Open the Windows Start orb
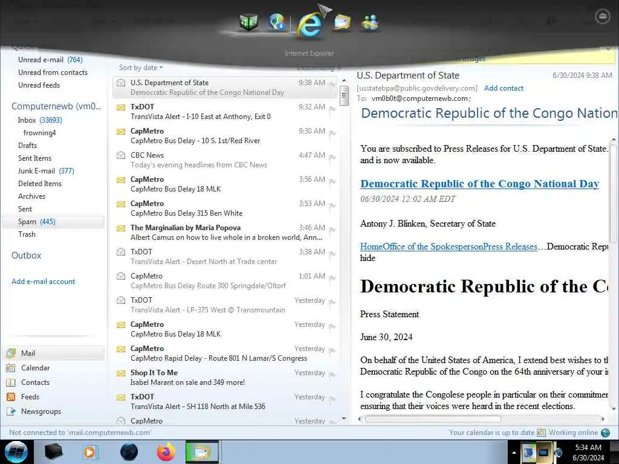Image resolution: width=619 pixels, height=464 pixels. (x=16, y=452)
